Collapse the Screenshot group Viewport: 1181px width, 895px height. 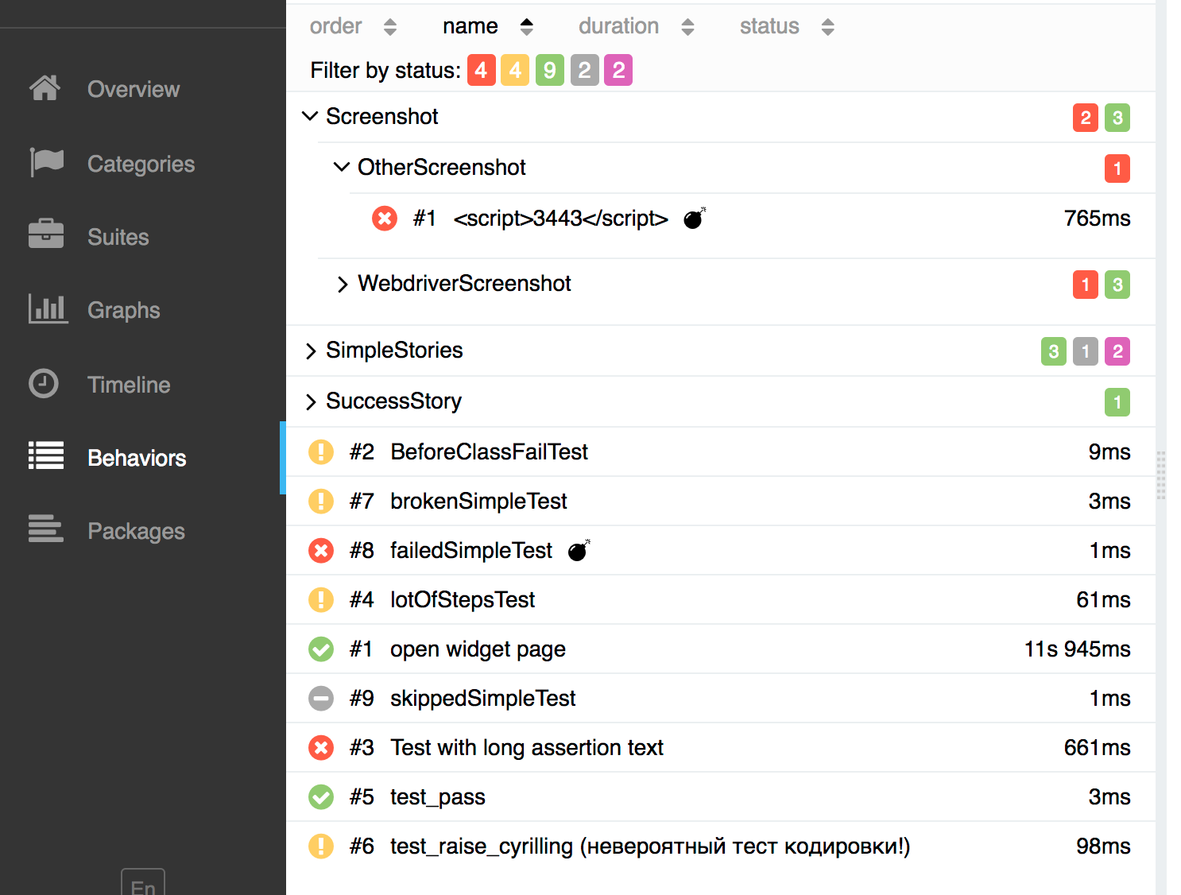[310, 116]
